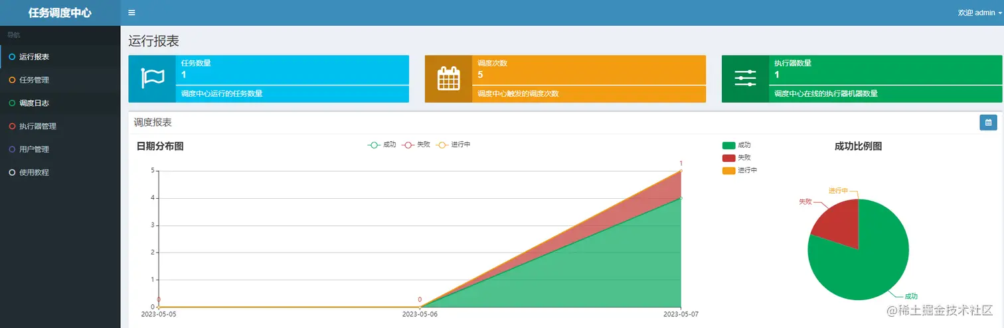Click the 2023-05-07 x-axis label
This screenshot has width=1004, height=328.
[681, 314]
